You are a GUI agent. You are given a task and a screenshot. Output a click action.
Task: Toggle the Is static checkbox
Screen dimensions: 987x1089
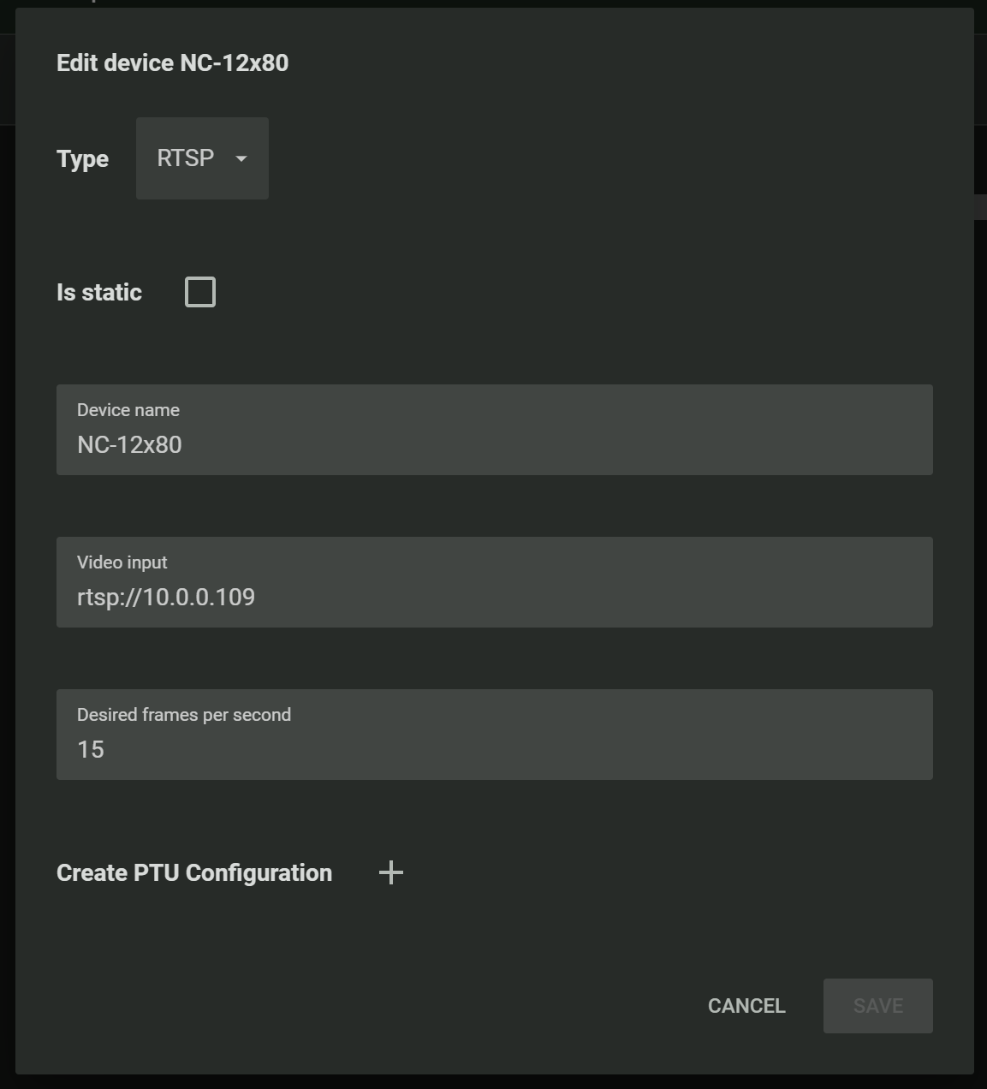(x=200, y=292)
